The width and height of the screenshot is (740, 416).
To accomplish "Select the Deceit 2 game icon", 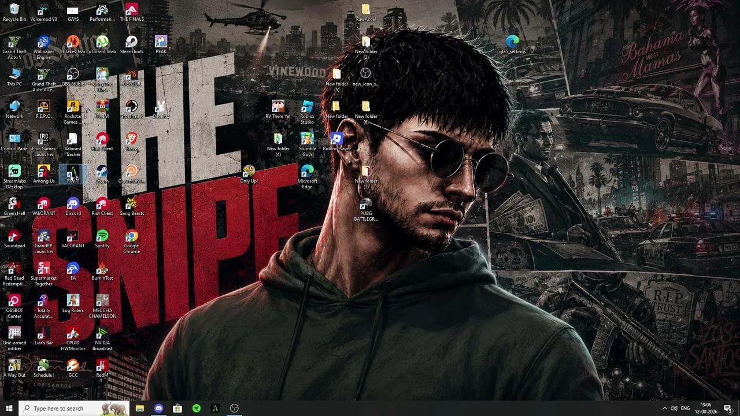I will [x=161, y=110].
